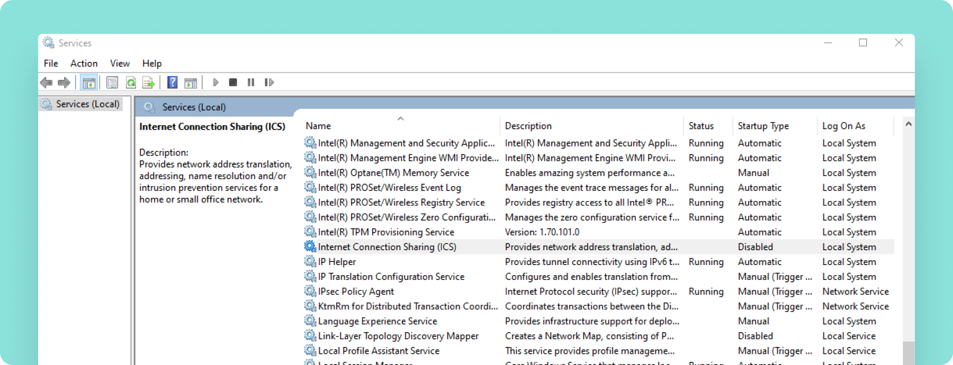The height and width of the screenshot is (365, 953).
Task: Click gear icon of Intel(R) PROSet/Wireless Registry Service
Action: 310,202
